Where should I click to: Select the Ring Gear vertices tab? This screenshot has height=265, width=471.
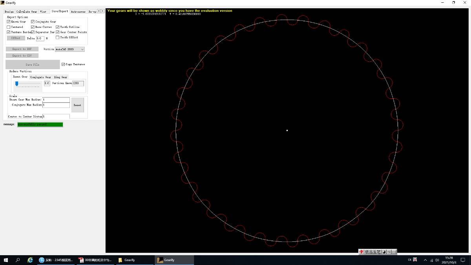pos(60,77)
